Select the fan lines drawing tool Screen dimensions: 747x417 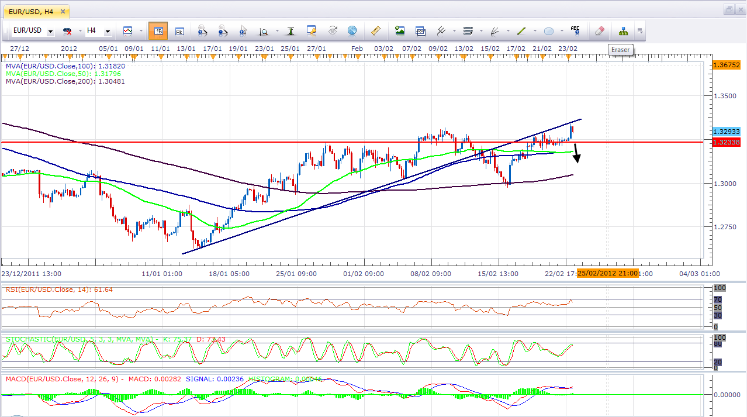click(x=495, y=30)
